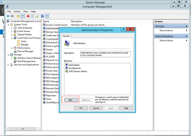Click the Device Manager tree icon
Viewport: 192px width, 136px height.
pos(15,51)
